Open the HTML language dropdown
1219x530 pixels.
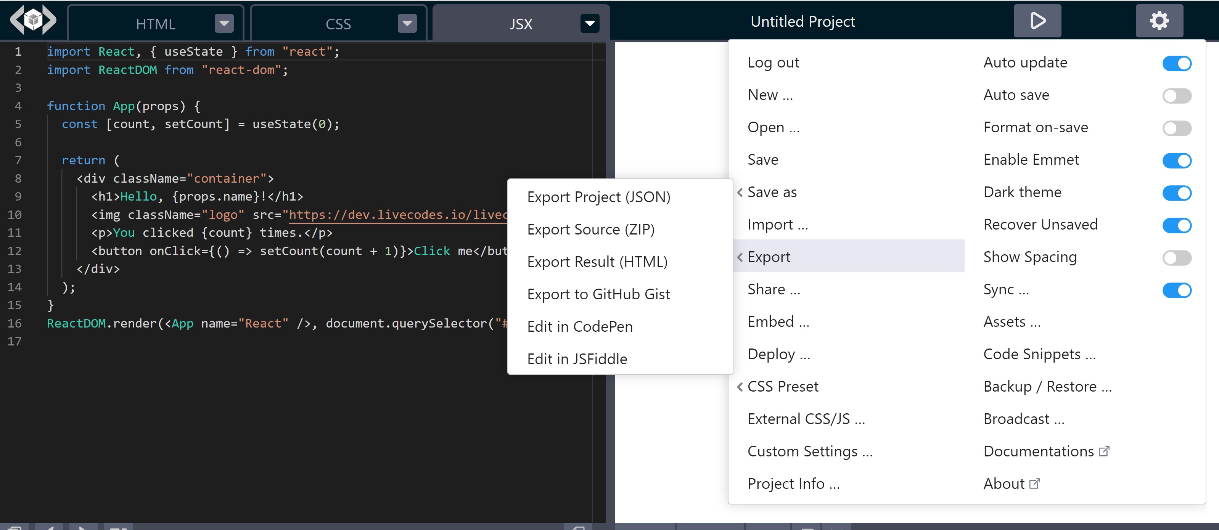pos(224,23)
